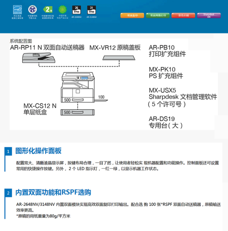
Task: Click the 31 PPM icon for AR-3148NV
Action: pyautogui.click(x=92, y=10)
